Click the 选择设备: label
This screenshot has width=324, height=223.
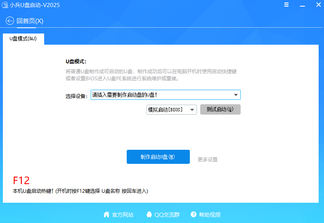(76, 96)
